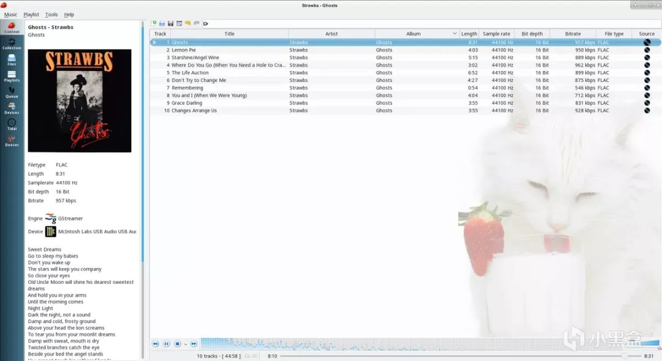Click the save playlist floppy icon

point(170,24)
